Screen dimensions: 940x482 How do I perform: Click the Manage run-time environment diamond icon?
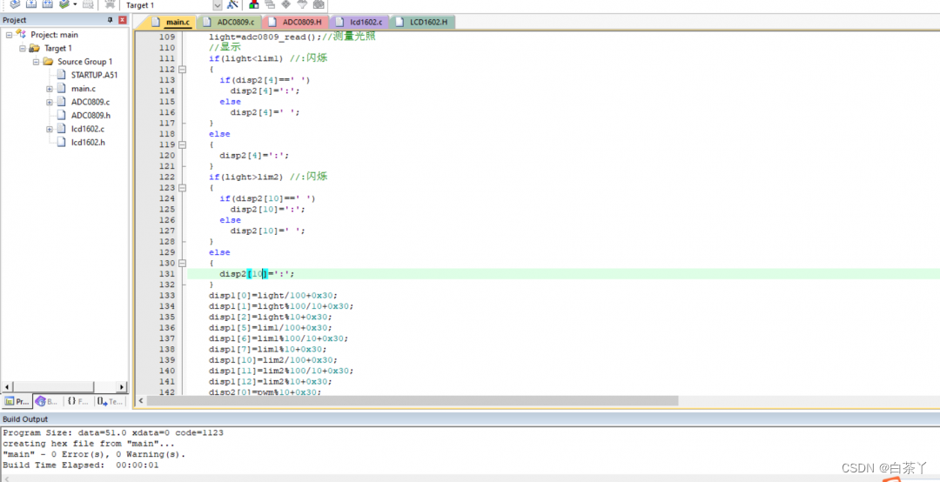click(x=286, y=4)
